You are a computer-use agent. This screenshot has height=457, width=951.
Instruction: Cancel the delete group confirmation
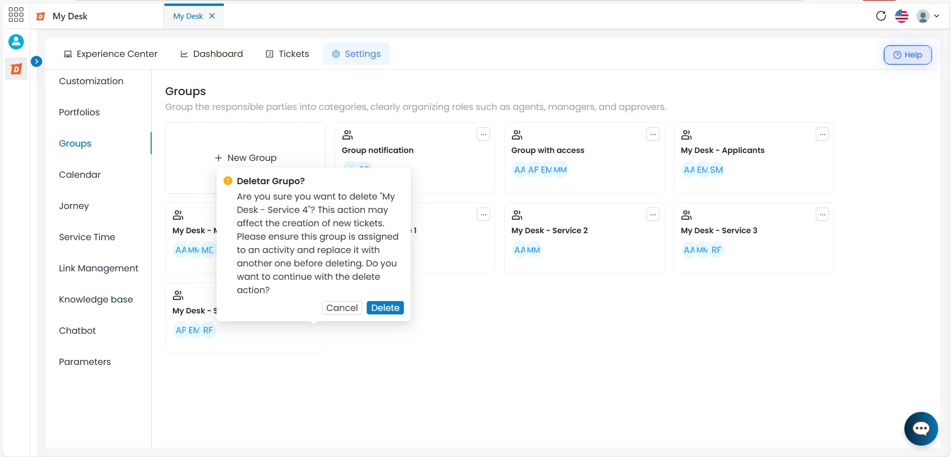pyautogui.click(x=342, y=308)
